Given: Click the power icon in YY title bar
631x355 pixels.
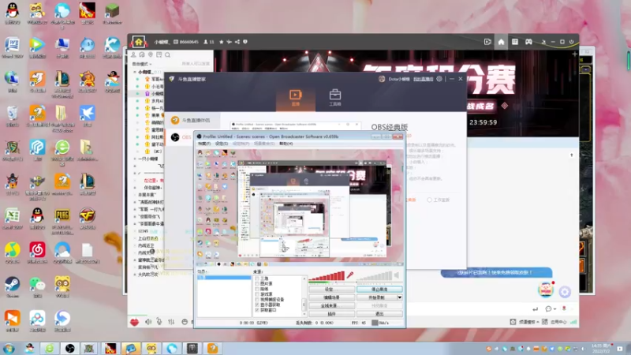Looking at the screenshot, I should [x=571, y=42].
